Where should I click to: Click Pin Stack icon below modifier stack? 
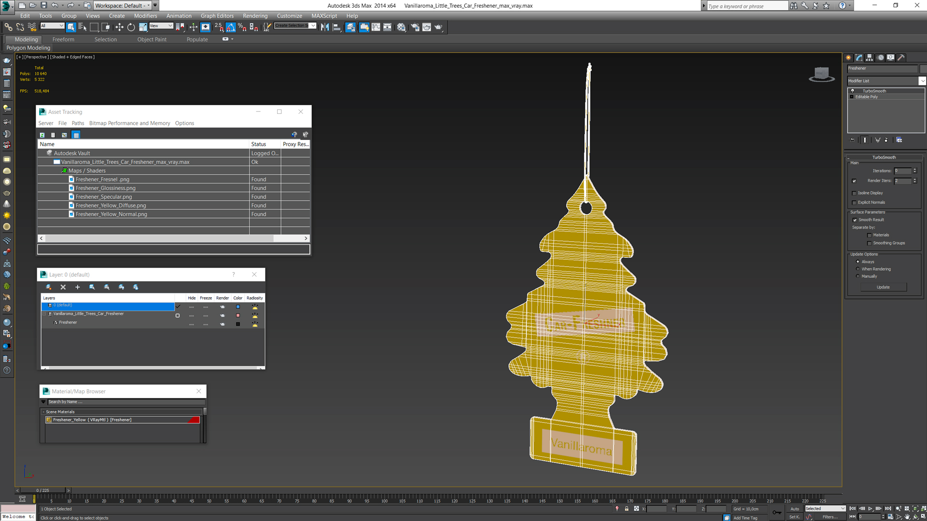point(852,140)
